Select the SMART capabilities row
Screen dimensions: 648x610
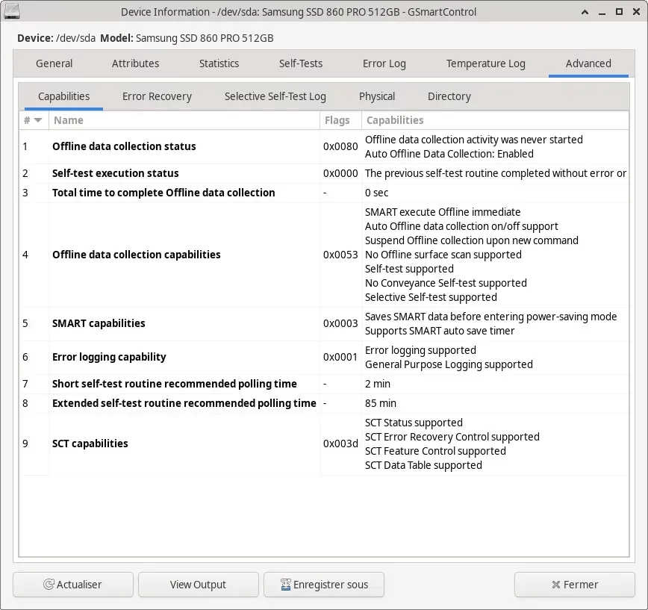(324, 323)
